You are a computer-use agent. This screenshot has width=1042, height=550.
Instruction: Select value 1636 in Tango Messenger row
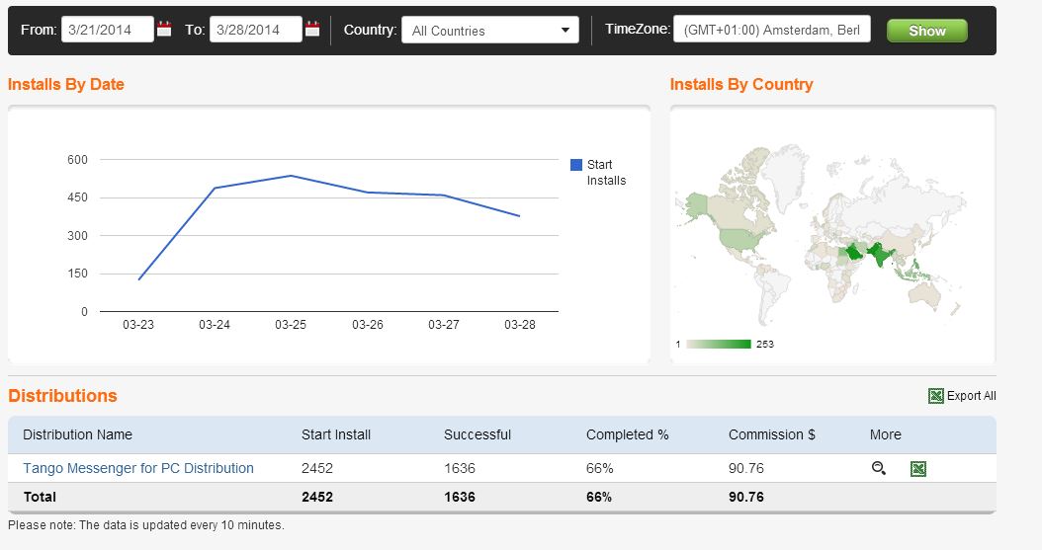pyautogui.click(x=460, y=468)
